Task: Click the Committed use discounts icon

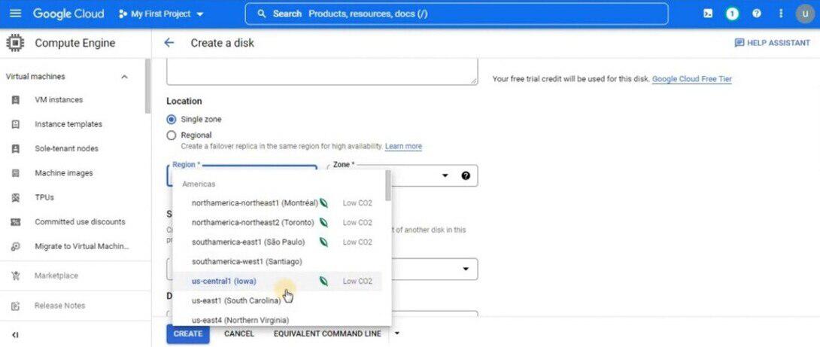Action: pyautogui.click(x=15, y=222)
